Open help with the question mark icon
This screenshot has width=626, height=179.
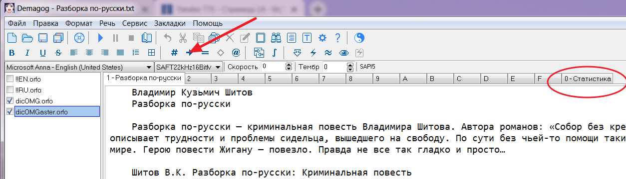pyautogui.click(x=338, y=38)
